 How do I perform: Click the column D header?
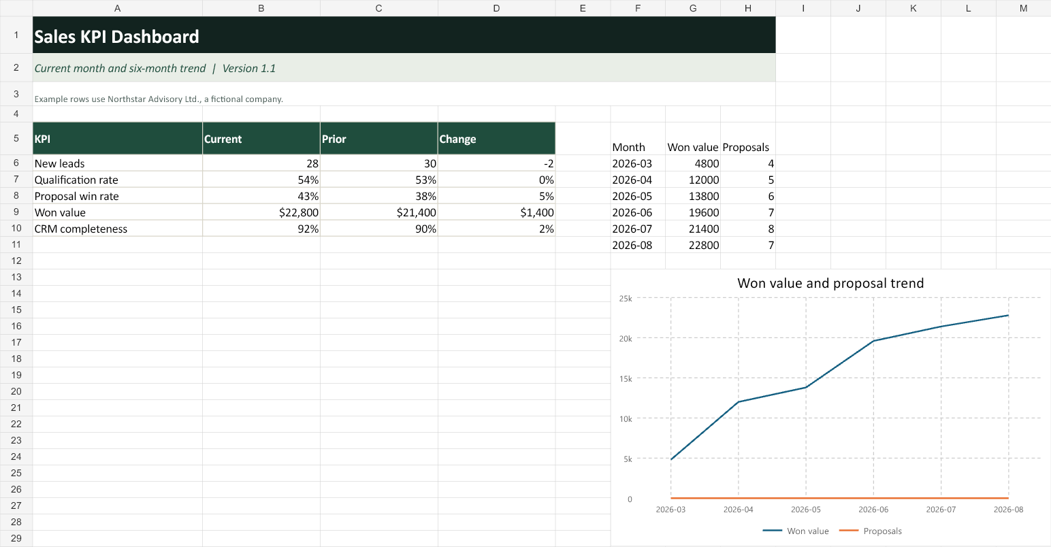tap(496, 8)
